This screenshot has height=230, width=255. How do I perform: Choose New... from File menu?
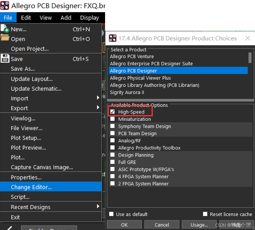pyautogui.click(x=51, y=29)
